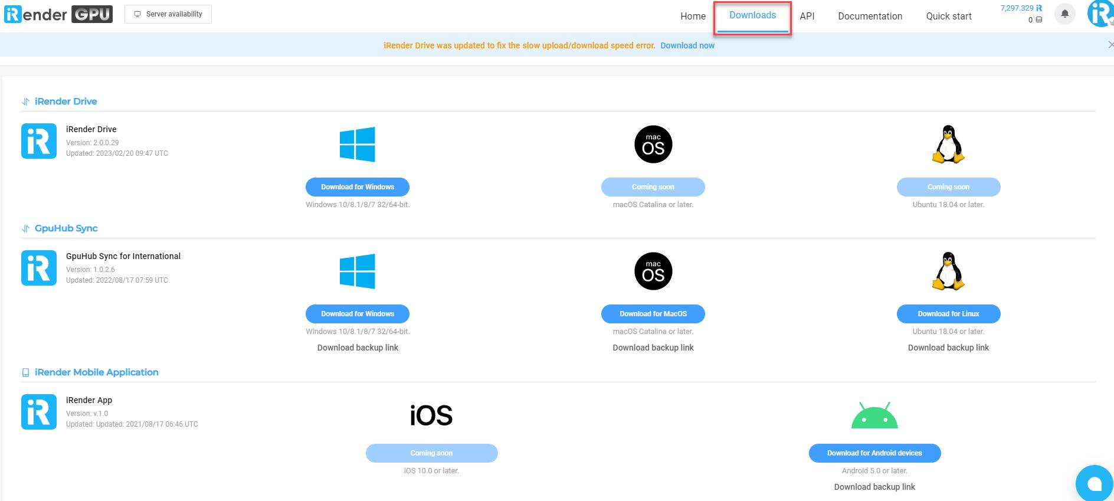Open the Documentation page

point(870,16)
